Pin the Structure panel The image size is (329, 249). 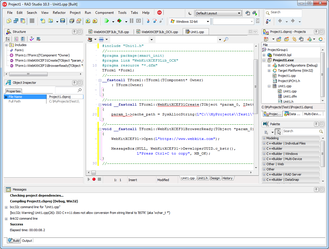(x=74, y=32)
